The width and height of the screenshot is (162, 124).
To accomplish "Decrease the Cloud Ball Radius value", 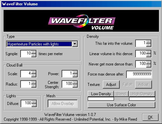I will (x=34, y=86).
